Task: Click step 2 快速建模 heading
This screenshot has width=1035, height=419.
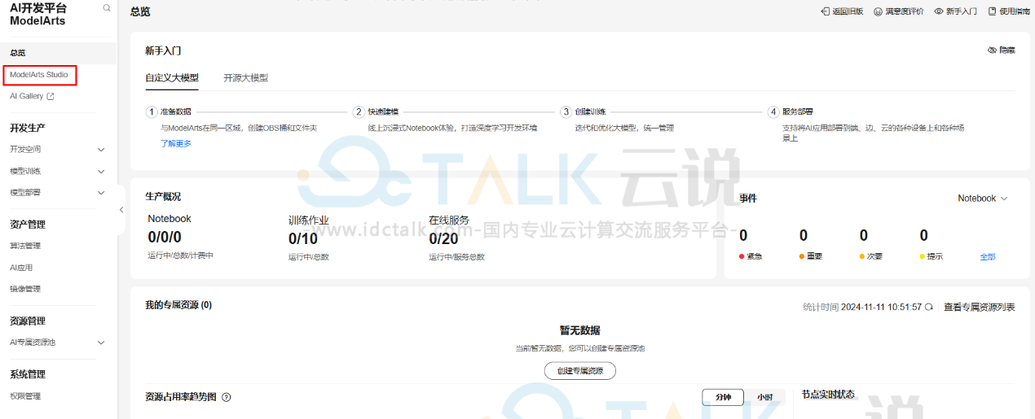Action: (x=383, y=112)
